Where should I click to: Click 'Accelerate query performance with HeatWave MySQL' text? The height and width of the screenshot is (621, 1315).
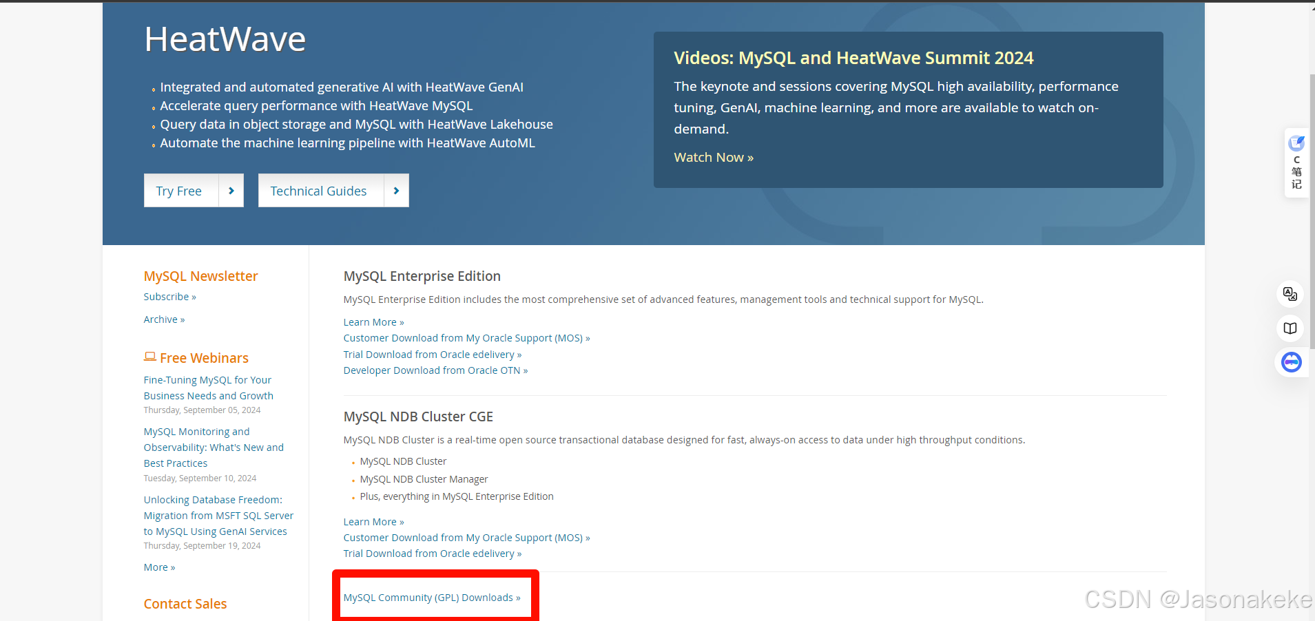pyautogui.click(x=316, y=106)
